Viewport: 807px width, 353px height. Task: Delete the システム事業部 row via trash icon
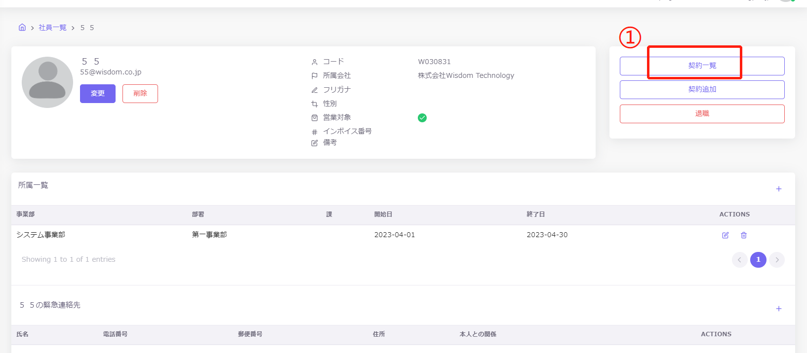click(743, 235)
